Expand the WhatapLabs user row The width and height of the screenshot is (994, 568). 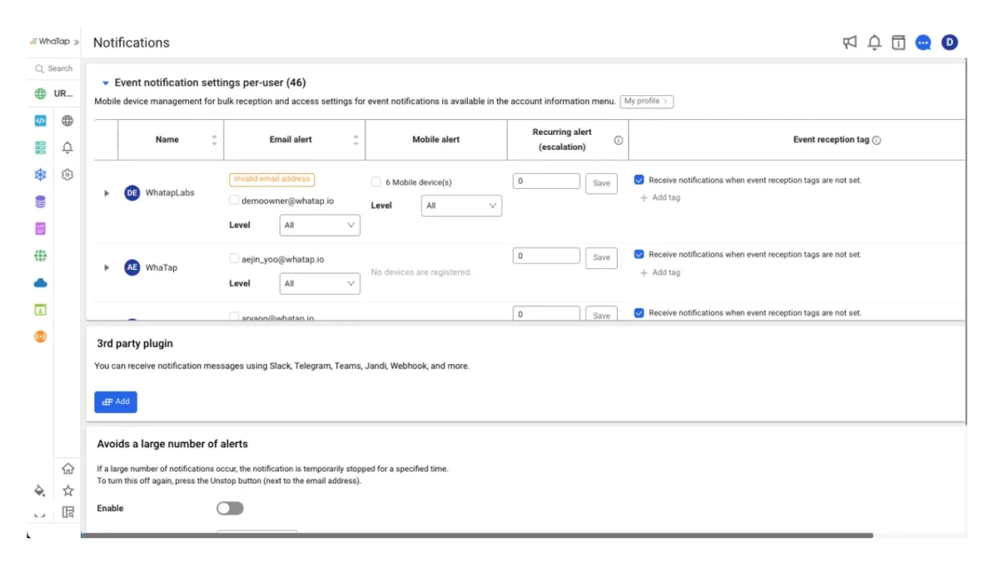[106, 193]
